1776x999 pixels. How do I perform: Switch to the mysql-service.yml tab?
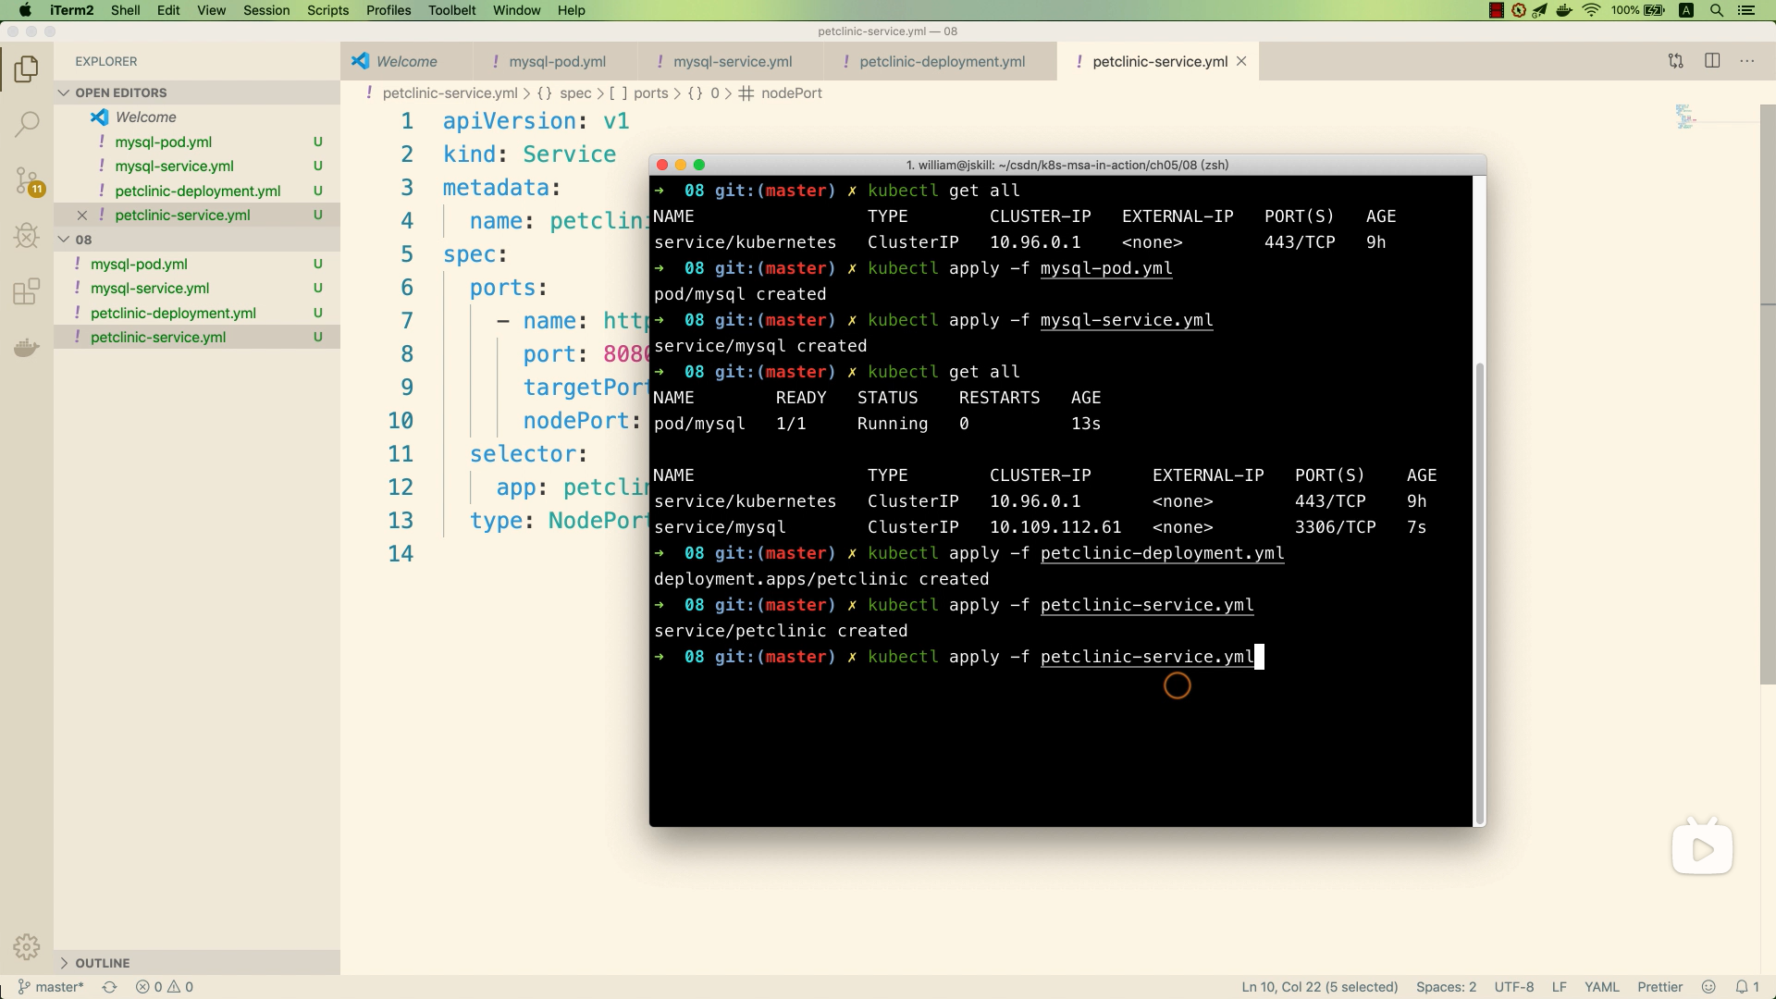[x=731, y=61]
